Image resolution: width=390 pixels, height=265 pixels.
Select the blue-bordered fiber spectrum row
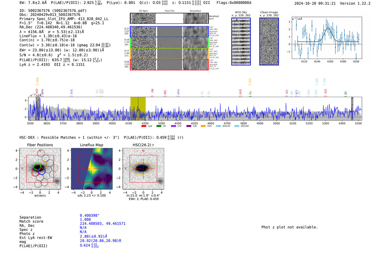pos(169,32)
